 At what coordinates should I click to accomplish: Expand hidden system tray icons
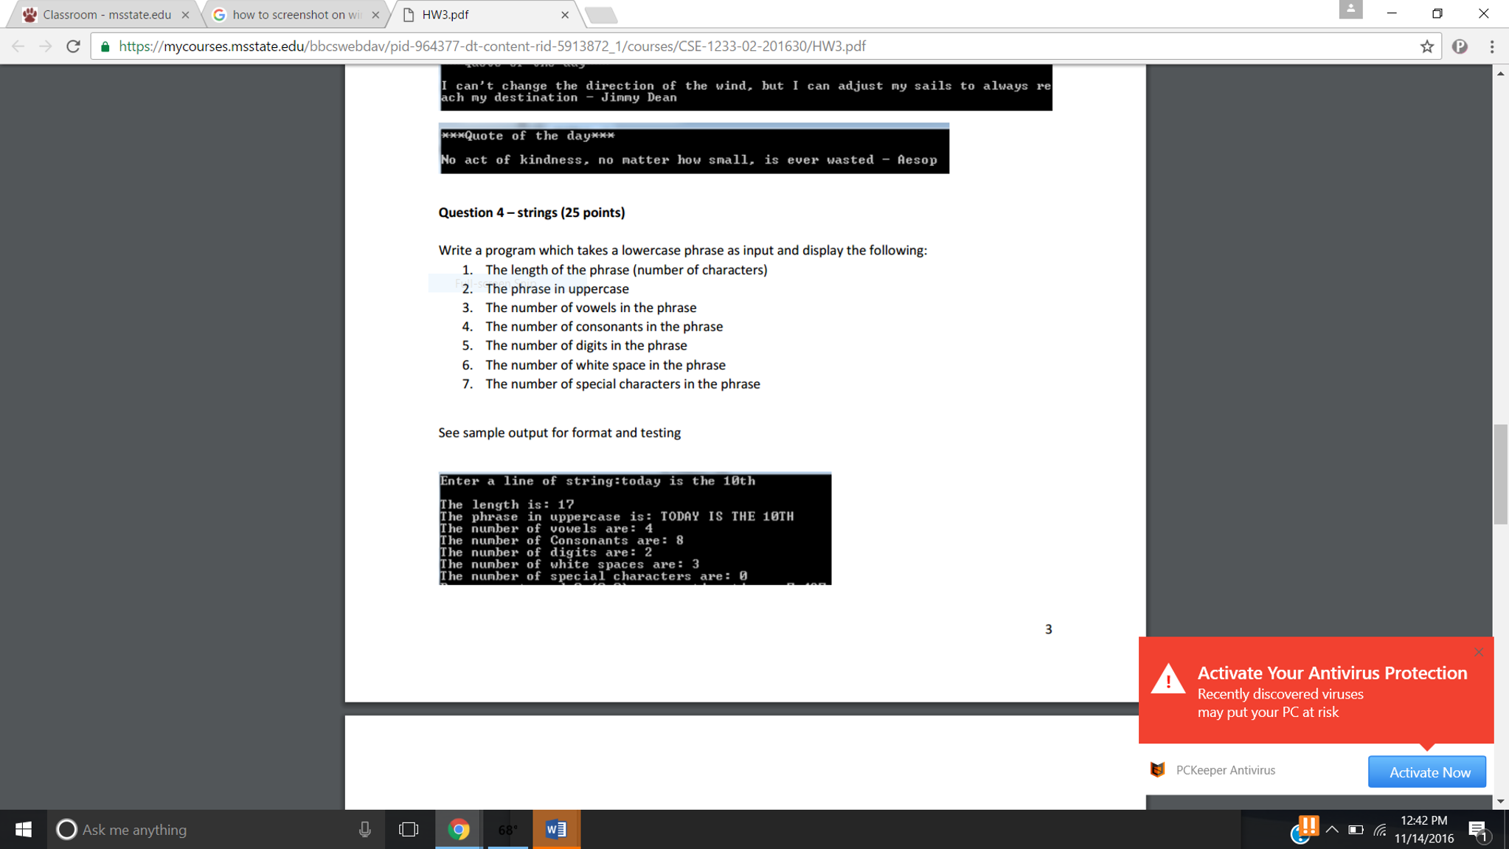[x=1332, y=829]
